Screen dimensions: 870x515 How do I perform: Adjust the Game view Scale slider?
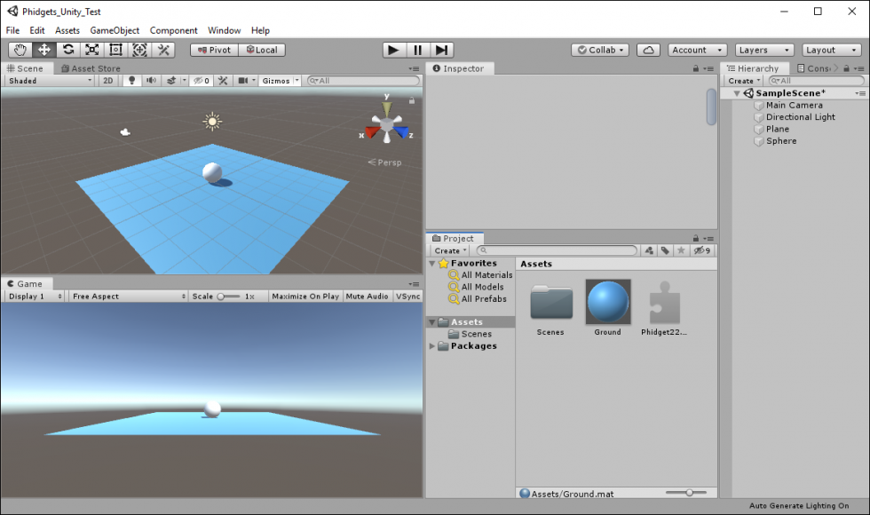click(x=229, y=297)
